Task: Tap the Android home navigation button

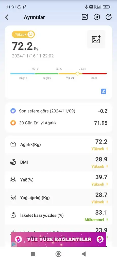Action: pyautogui.click(x=58, y=254)
